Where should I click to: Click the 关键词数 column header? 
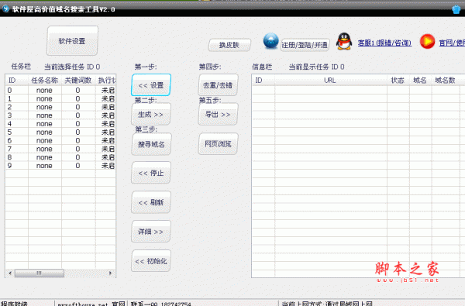pyautogui.click(x=78, y=81)
